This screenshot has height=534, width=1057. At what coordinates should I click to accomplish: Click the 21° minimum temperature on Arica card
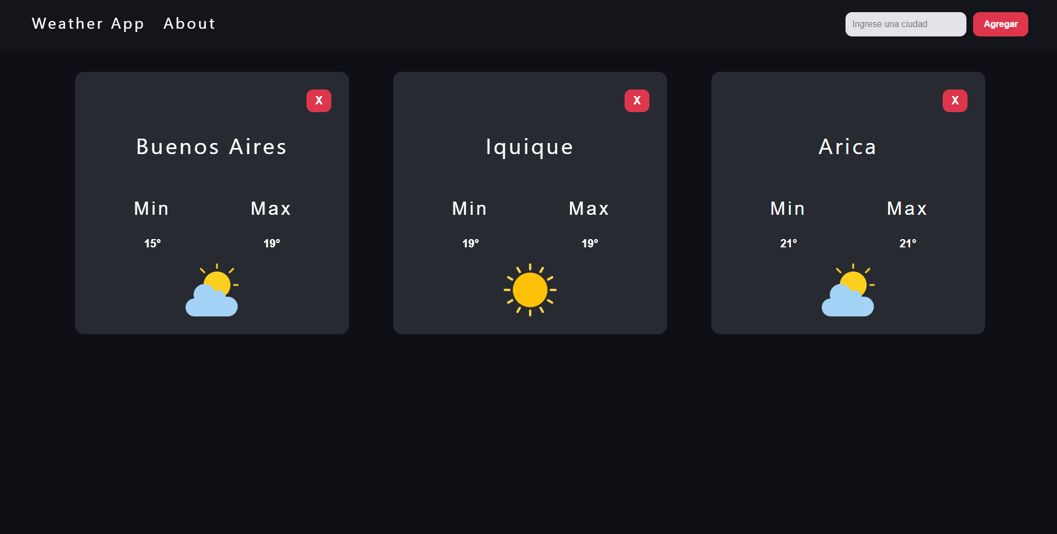pos(788,243)
